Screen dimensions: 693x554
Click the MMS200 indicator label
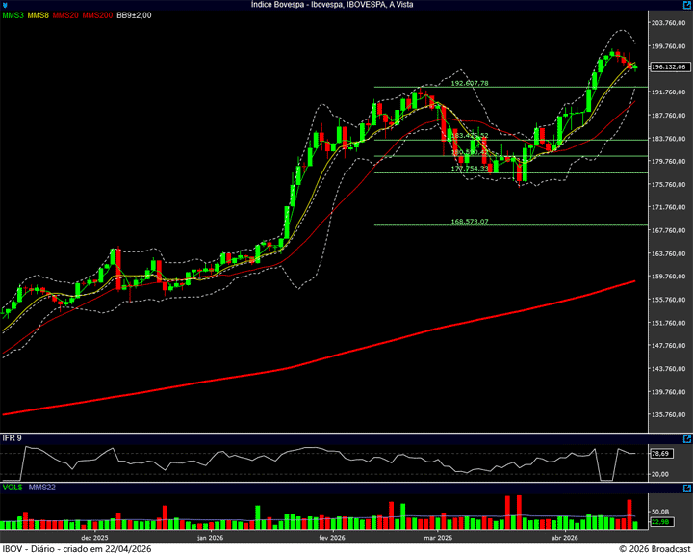pyautogui.click(x=97, y=16)
